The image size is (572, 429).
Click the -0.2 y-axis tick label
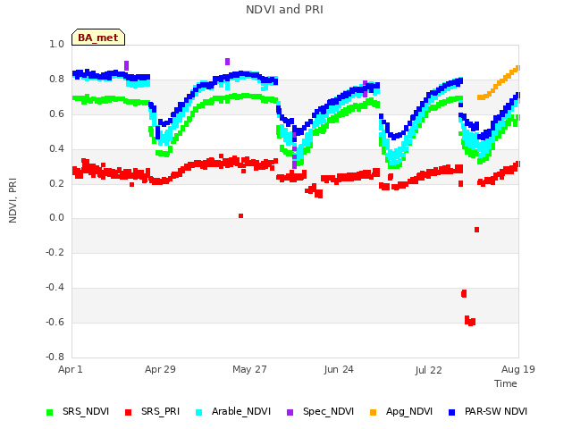[x=55, y=252]
